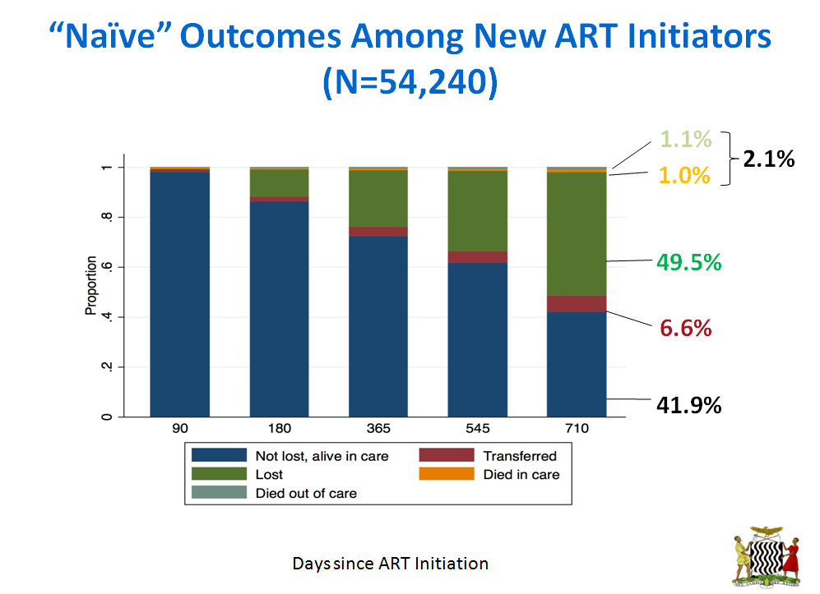
Task: Click the 'Days since ART Initiation' caption
Action: (x=390, y=564)
